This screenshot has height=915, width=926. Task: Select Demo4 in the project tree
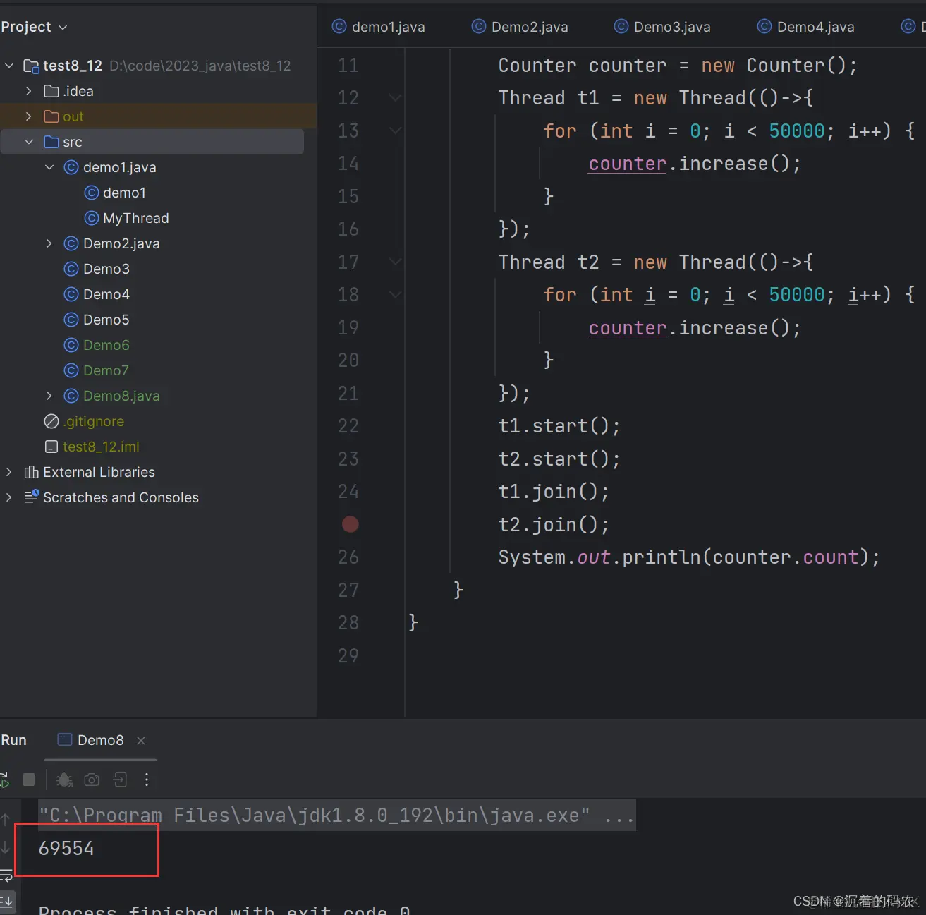[97, 294]
